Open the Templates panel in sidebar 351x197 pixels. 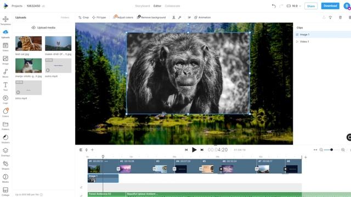[5, 20]
